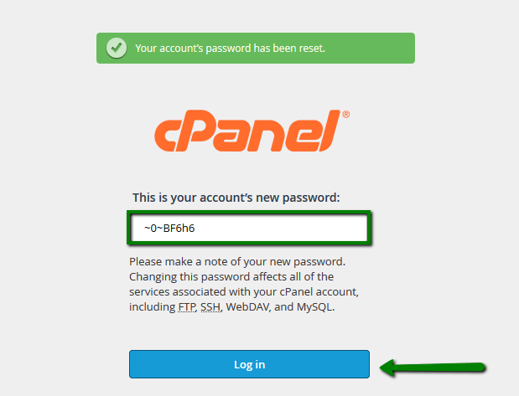Click the "Changing this password affects" line
The width and height of the screenshot is (519, 396).
(x=233, y=276)
